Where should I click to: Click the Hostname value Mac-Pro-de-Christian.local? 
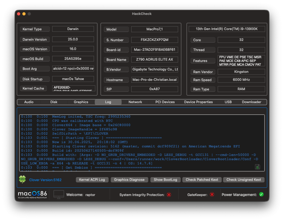(155, 80)
